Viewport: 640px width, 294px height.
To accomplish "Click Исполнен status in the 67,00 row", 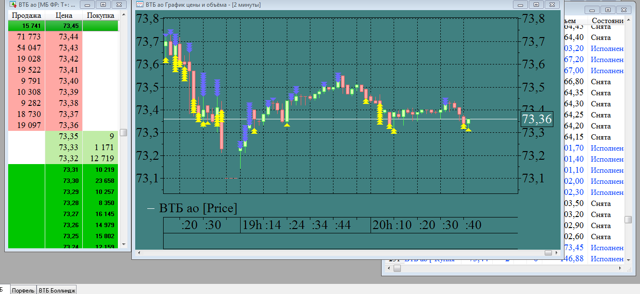I will 607,70.
